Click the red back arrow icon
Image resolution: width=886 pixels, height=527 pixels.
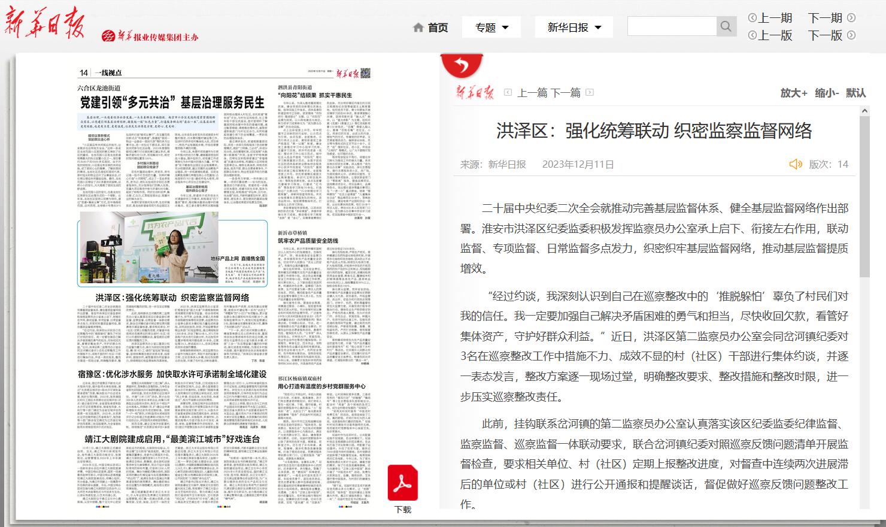click(x=462, y=65)
